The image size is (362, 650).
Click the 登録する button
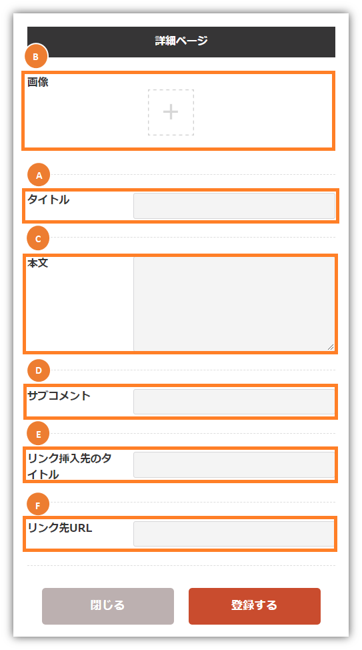(254, 606)
